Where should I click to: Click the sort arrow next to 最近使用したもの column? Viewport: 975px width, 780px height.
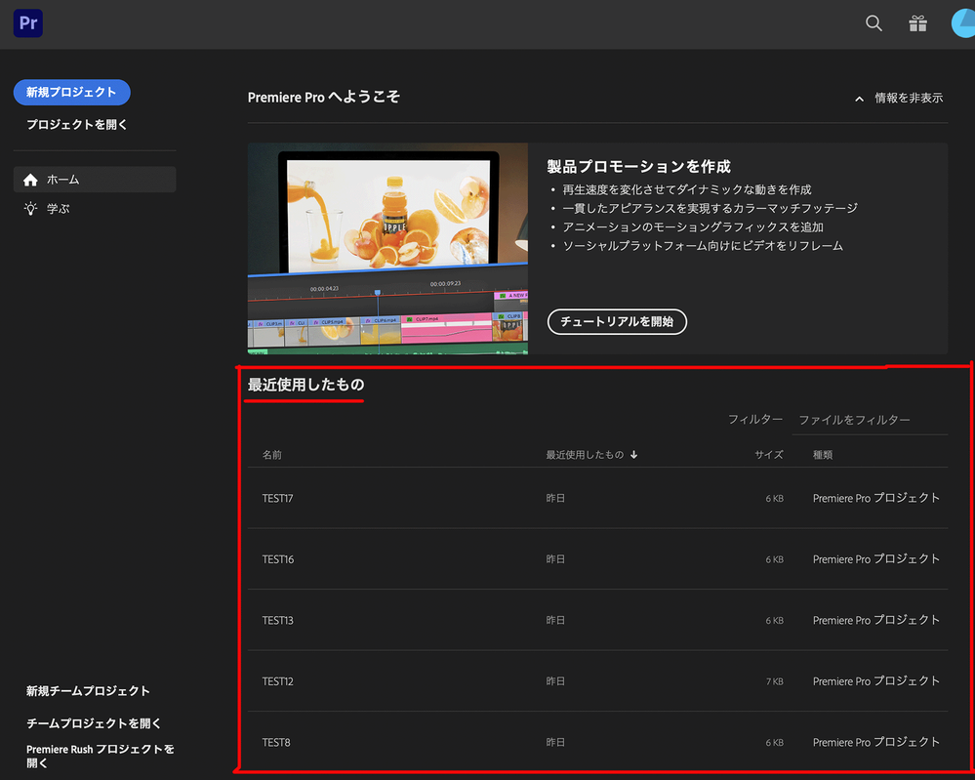(633, 455)
